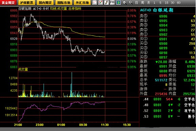This screenshot has width=196, height=131.
Task: Click the 卖① ask price 6902 row
Action: pos(167,35)
